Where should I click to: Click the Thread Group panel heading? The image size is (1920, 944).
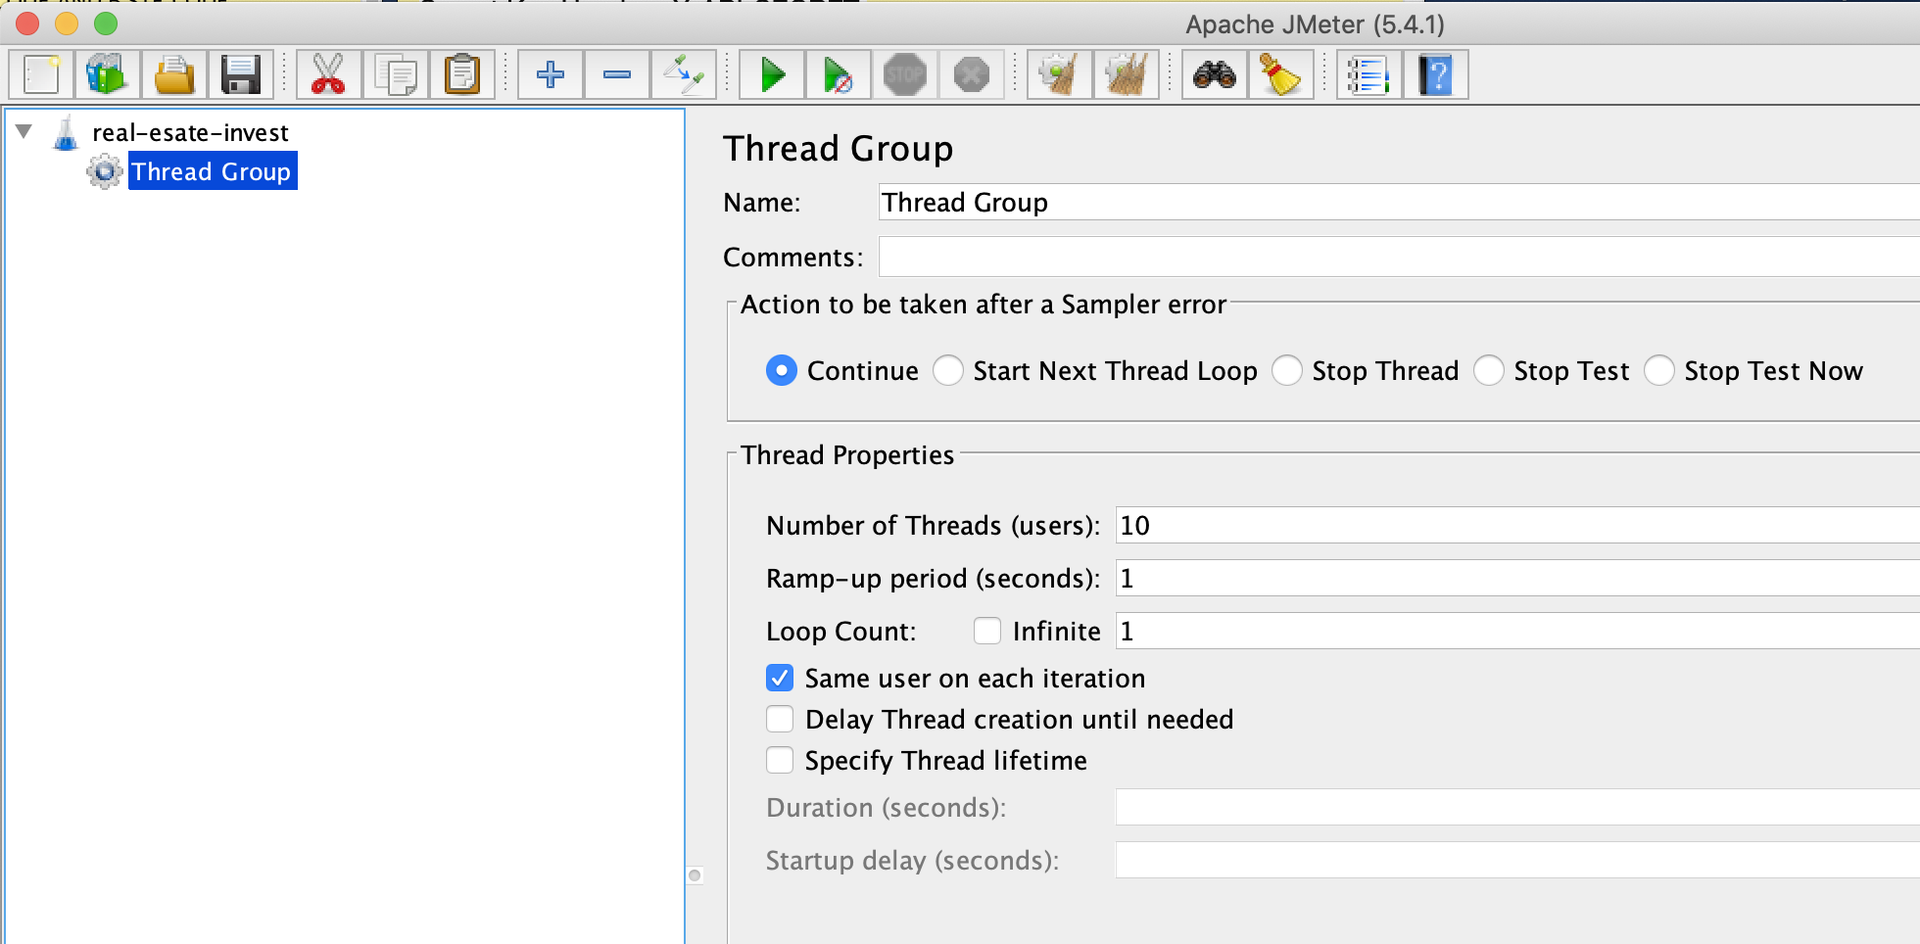(x=838, y=149)
